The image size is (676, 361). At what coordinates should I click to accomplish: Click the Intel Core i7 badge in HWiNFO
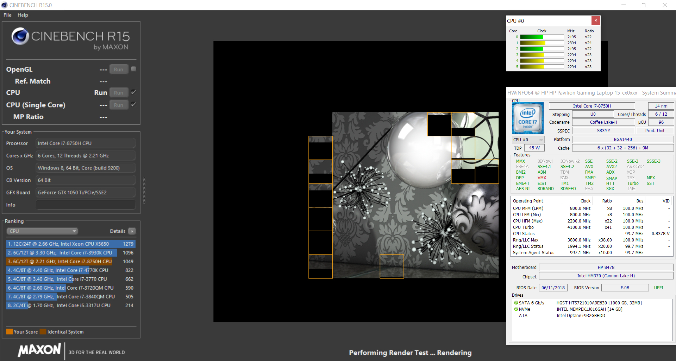527,118
